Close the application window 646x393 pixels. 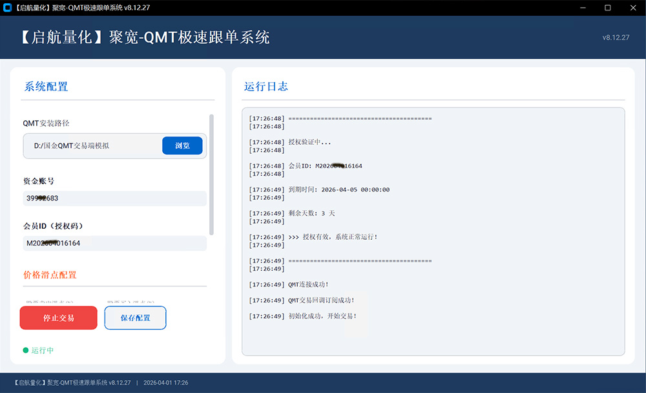pos(633,8)
